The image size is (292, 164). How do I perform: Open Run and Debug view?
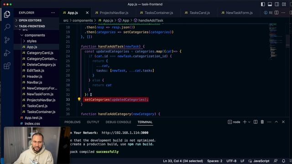click(7, 53)
